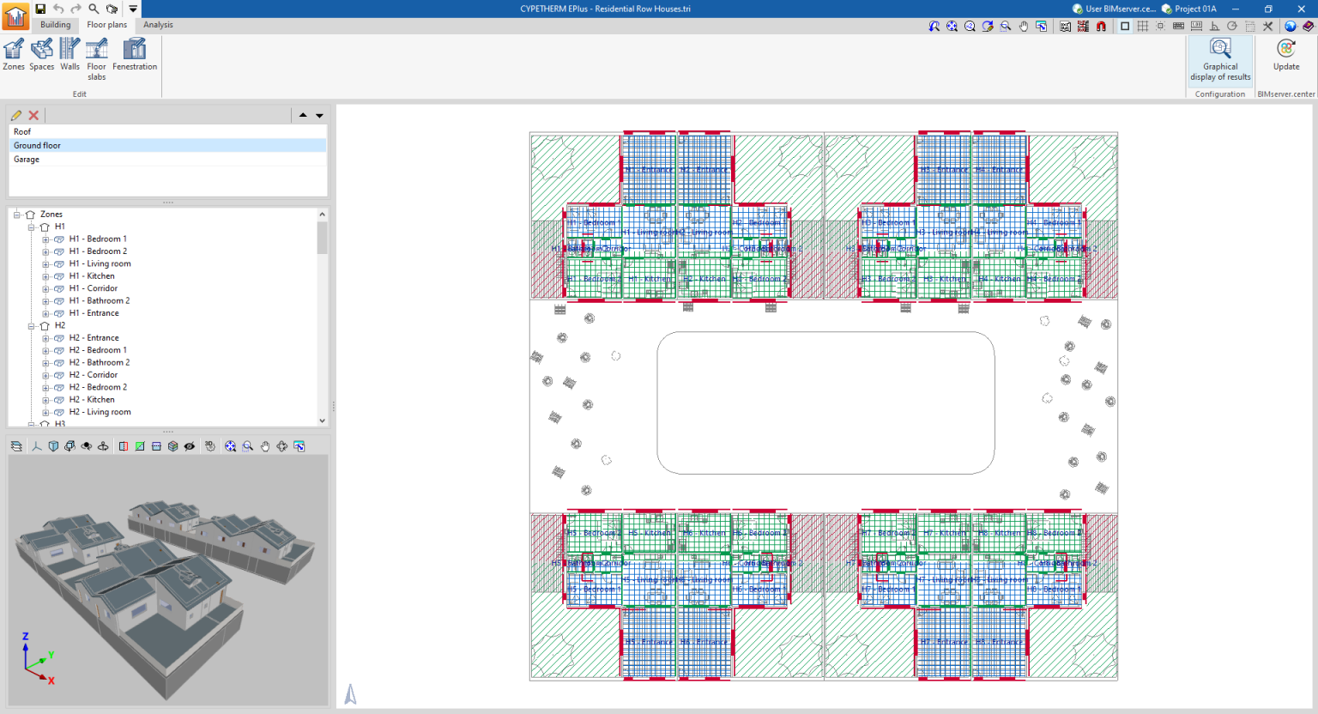Open the Walls editing tool
The height and width of the screenshot is (714, 1318).
[x=70, y=54]
